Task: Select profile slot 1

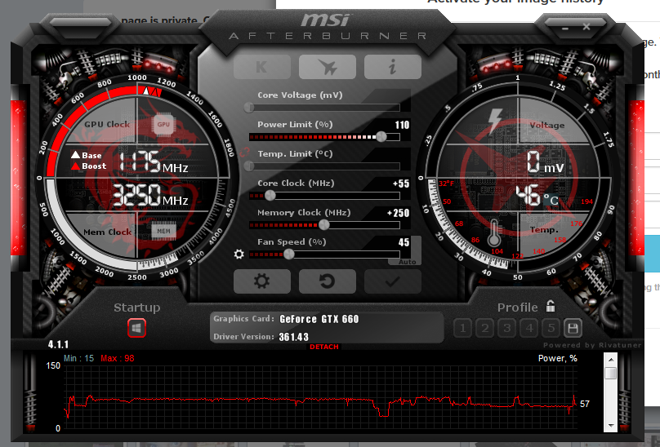Action: pyautogui.click(x=462, y=328)
